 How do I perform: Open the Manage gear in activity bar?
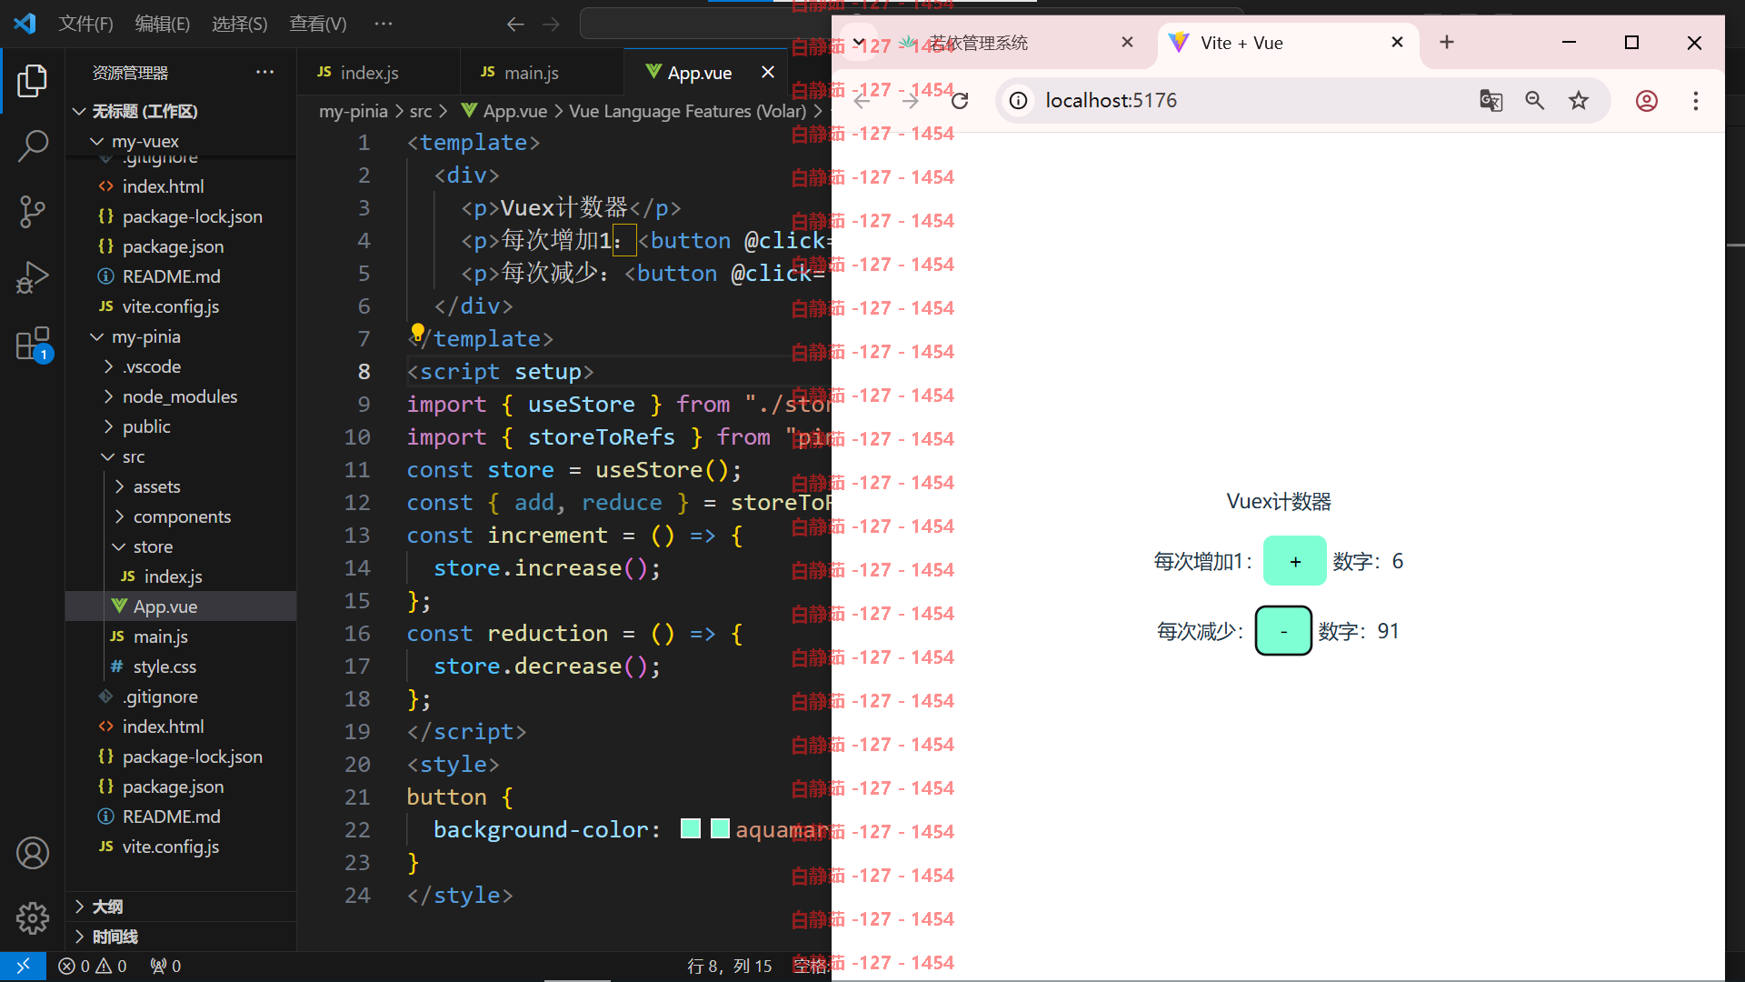pyautogui.click(x=33, y=918)
